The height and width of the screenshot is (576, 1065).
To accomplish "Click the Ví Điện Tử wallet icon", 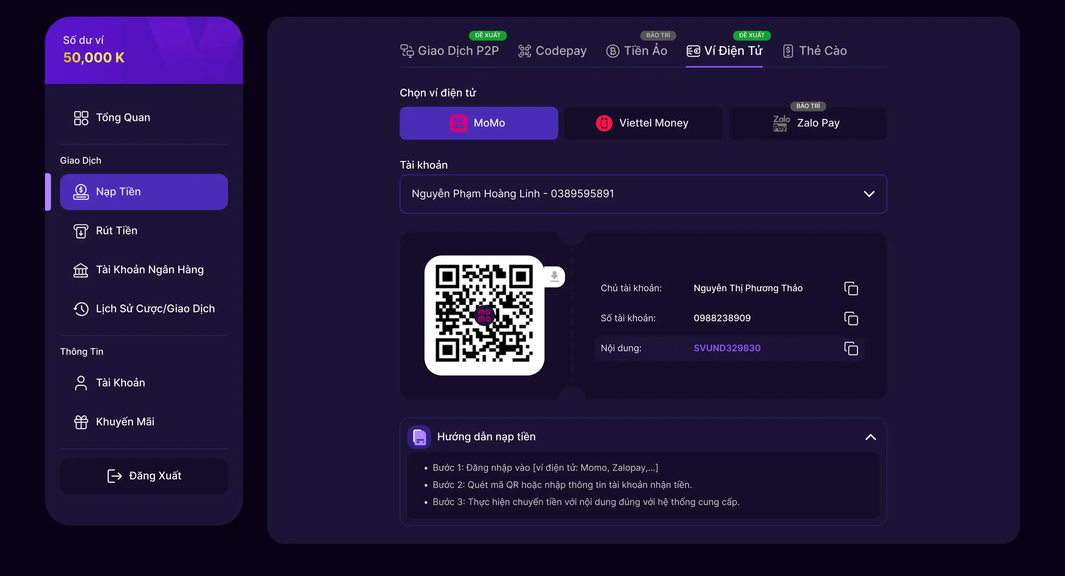I will pos(693,51).
